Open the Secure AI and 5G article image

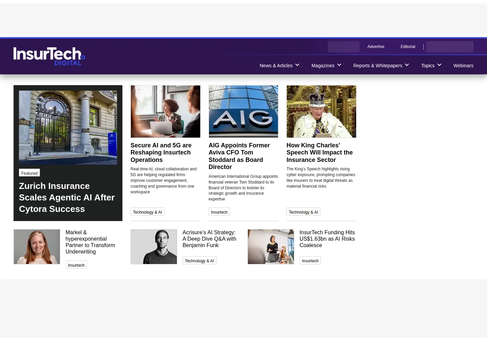tap(165, 112)
